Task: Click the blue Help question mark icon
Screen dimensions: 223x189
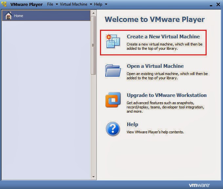Action: [113, 129]
